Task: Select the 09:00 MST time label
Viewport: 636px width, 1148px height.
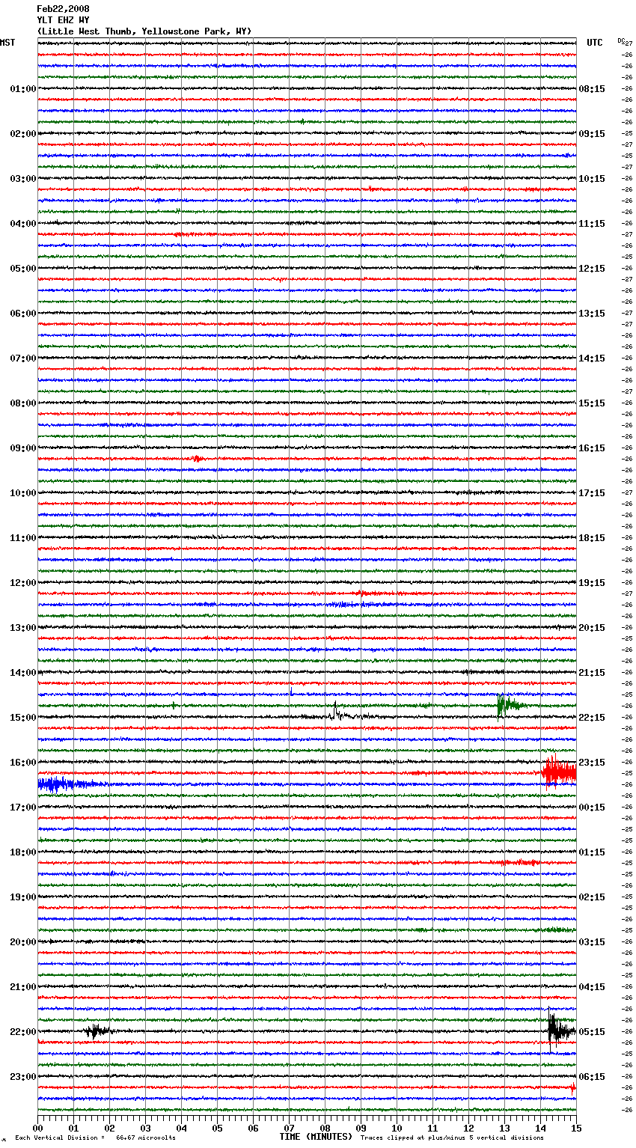Action: (23, 448)
